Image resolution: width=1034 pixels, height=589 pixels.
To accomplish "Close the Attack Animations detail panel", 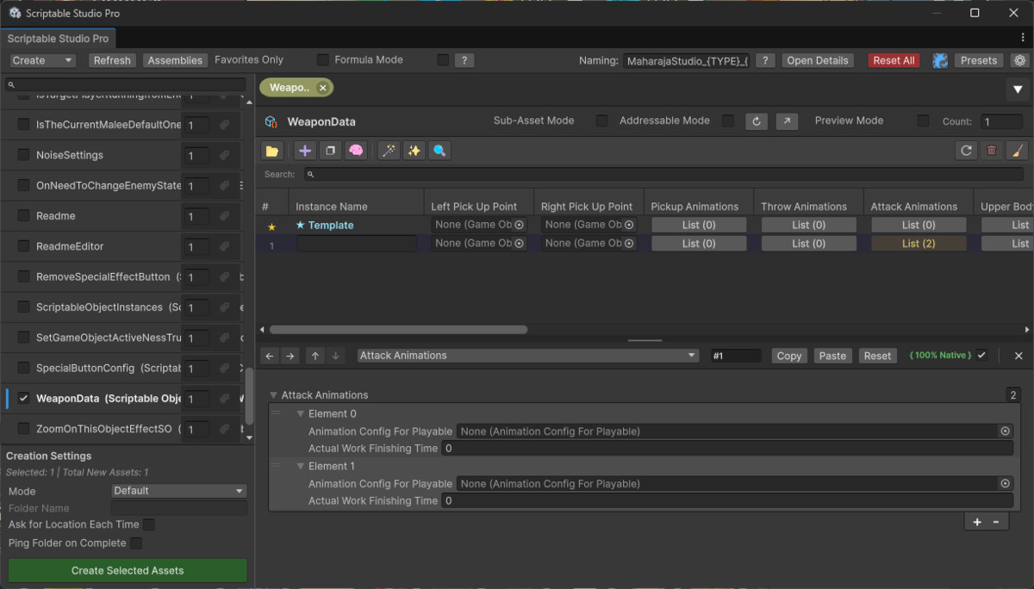I will coord(1018,356).
